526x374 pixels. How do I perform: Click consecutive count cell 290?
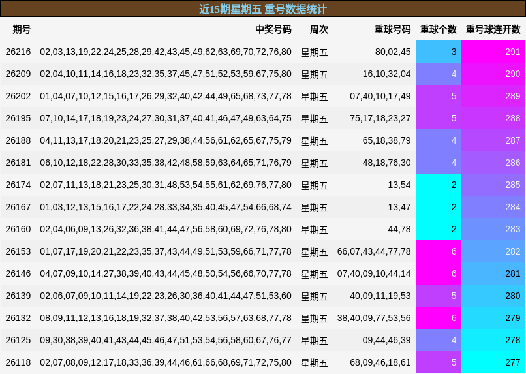click(493, 74)
